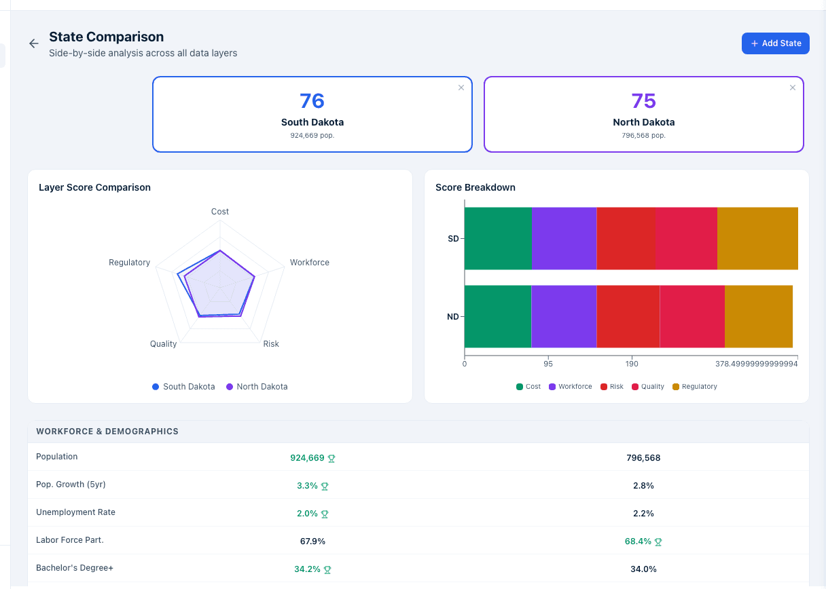
Task: Click trophy icon next to 3.3%
Action: click(325, 487)
